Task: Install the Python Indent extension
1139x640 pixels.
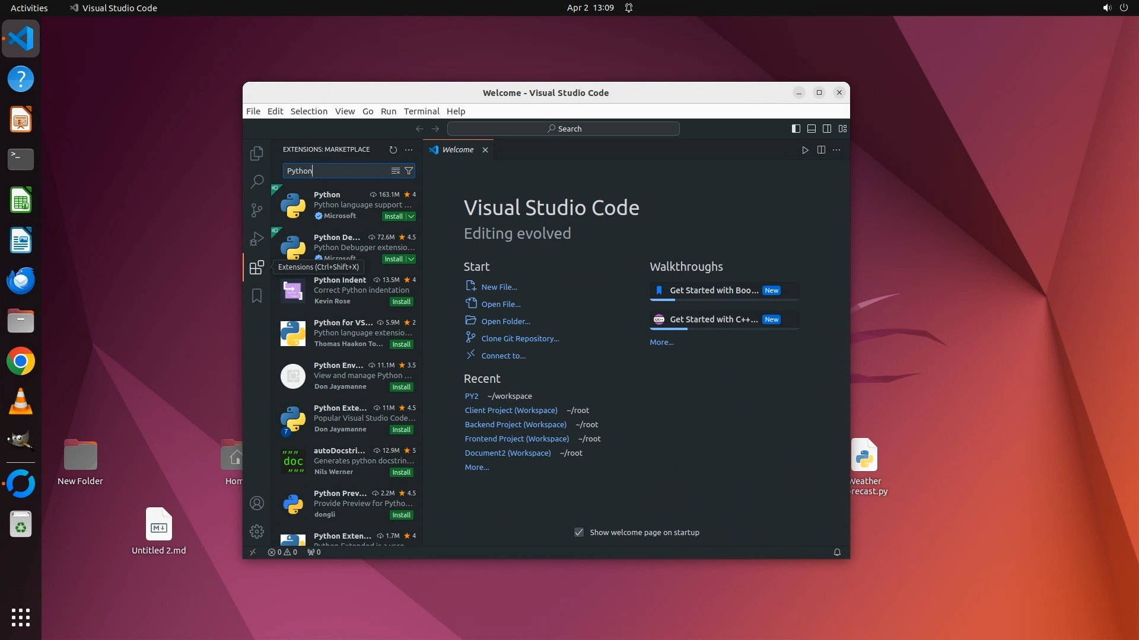Action: [x=401, y=302]
